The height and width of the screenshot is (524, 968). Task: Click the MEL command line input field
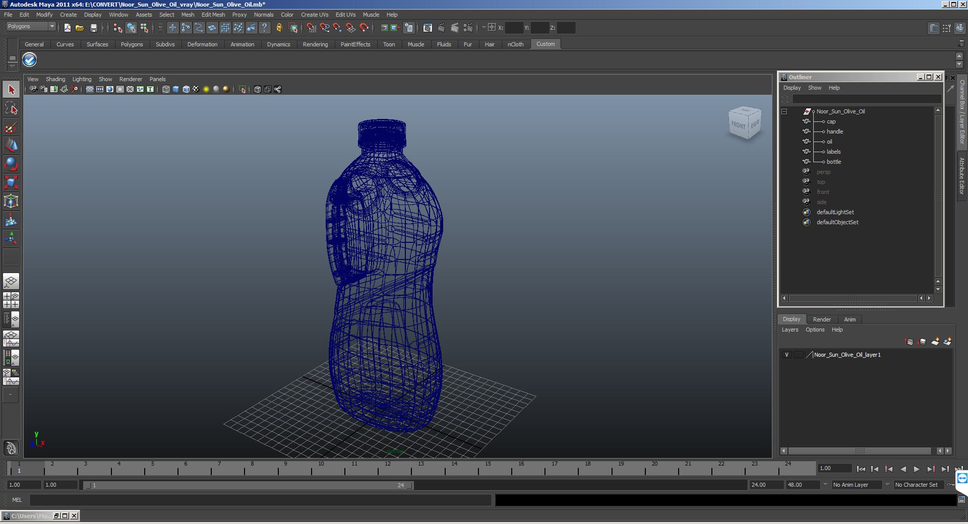click(x=260, y=500)
